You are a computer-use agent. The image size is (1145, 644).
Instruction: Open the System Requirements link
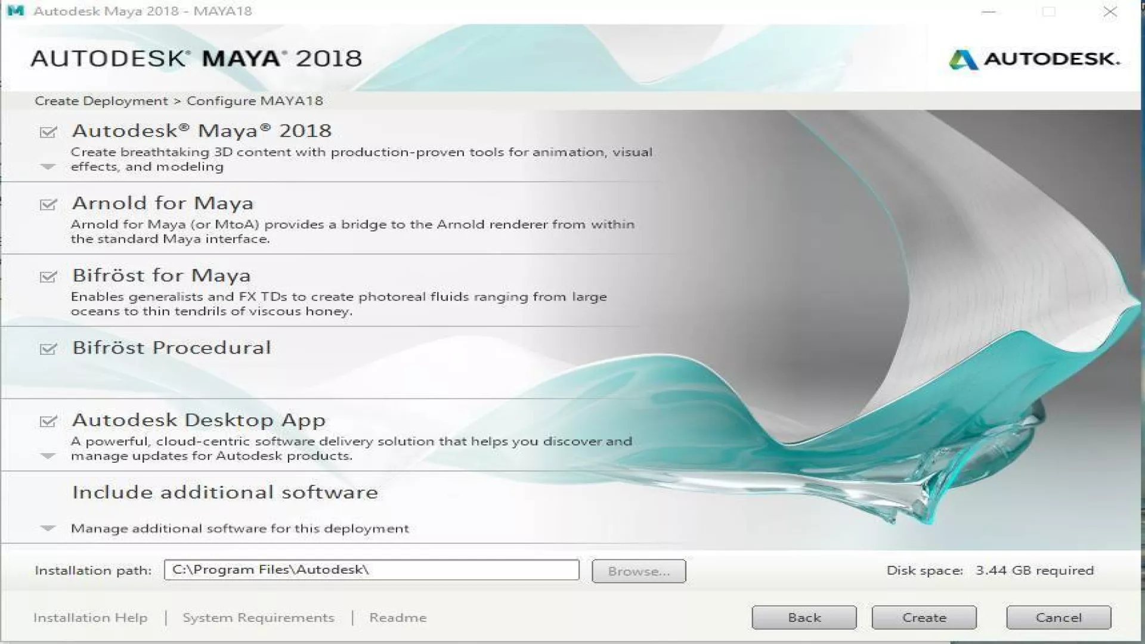point(258,618)
